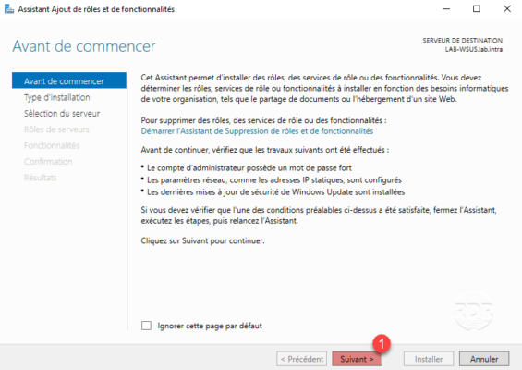Screen dimensions: 522x370
Task: Click the window title text
Action: (x=96, y=9)
